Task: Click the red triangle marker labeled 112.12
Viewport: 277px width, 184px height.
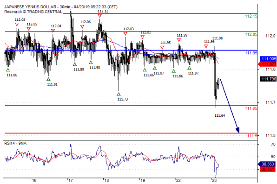Action: coord(99,16)
